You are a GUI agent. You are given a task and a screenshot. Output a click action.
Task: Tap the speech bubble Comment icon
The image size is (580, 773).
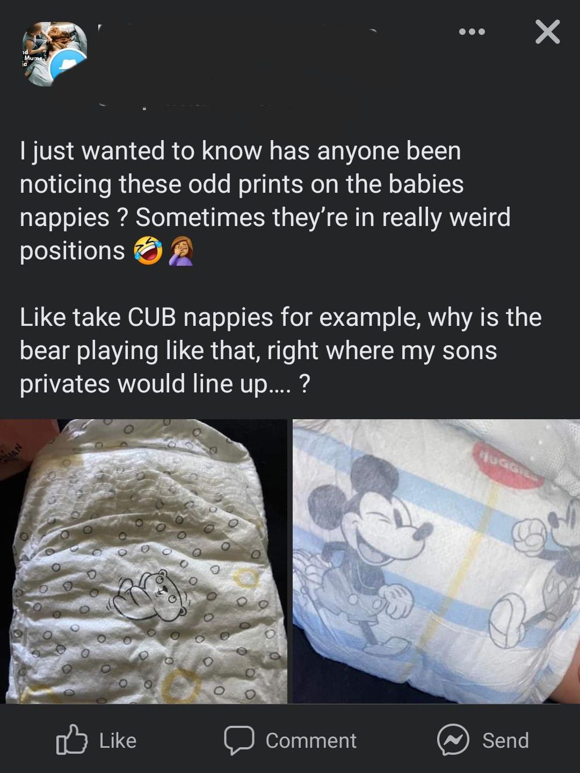click(x=239, y=740)
